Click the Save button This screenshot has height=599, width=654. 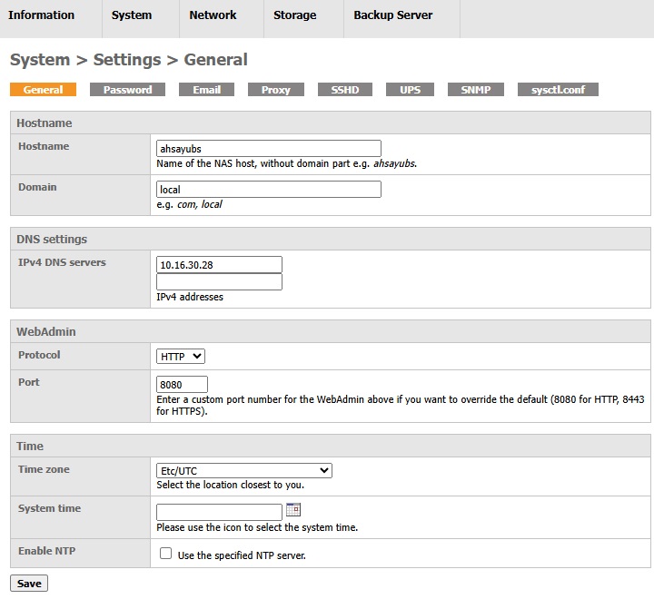click(29, 584)
